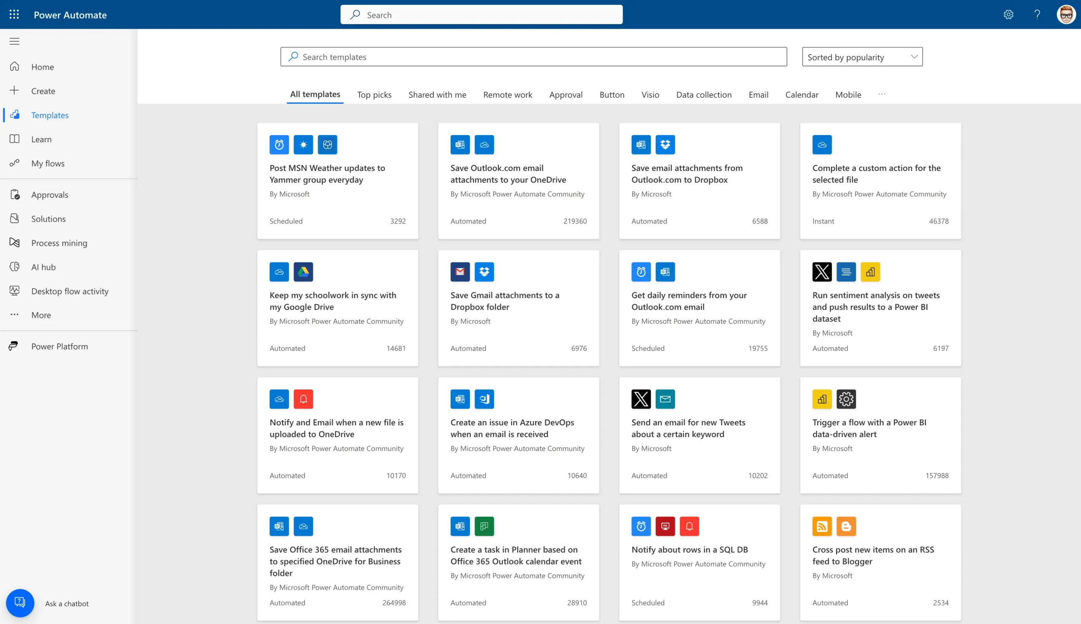Viewport: 1081px width, 624px height.
Task: Open My flows from the sidebar
Action: coord(48,163)
